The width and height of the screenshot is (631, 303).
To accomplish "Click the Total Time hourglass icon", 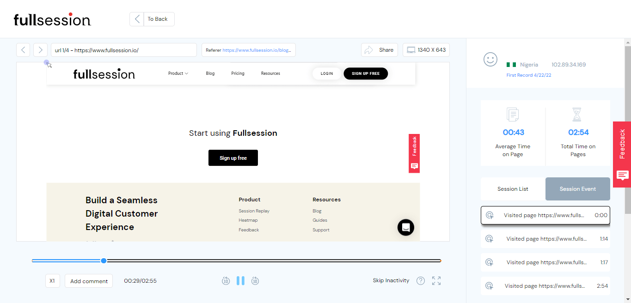I will click(x=577, y=115).
